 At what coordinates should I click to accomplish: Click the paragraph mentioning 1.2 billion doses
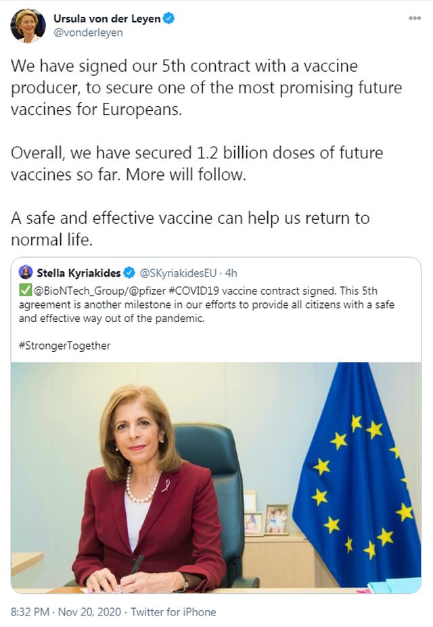(196, 164)
